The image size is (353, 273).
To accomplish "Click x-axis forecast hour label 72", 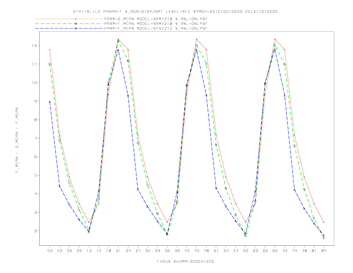I will [x=284, y=251].
